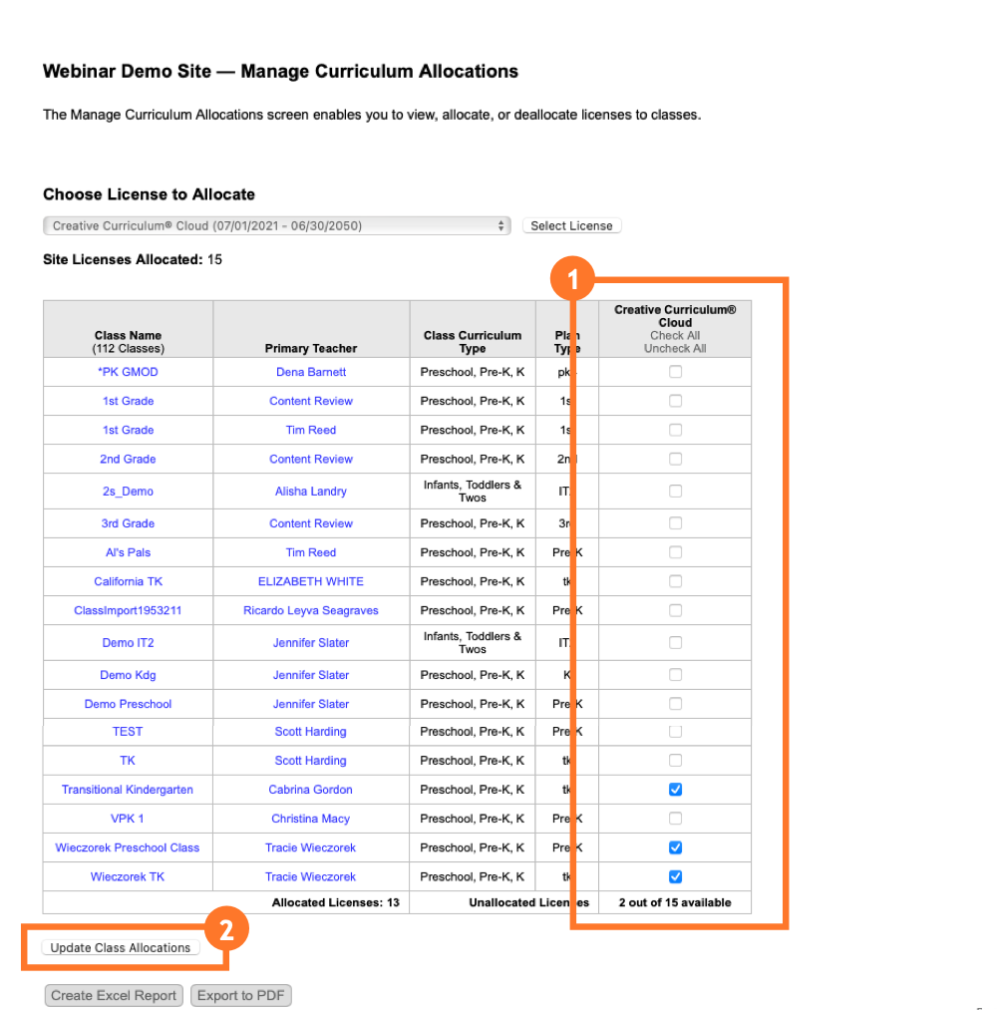Uncheck Wieczorek Preschool Class allocation box
The width and height of the screenshot is (997, 1010).
click(675, 847)
